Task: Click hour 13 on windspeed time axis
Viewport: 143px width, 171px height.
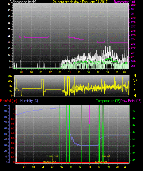Action: point(79,72)
